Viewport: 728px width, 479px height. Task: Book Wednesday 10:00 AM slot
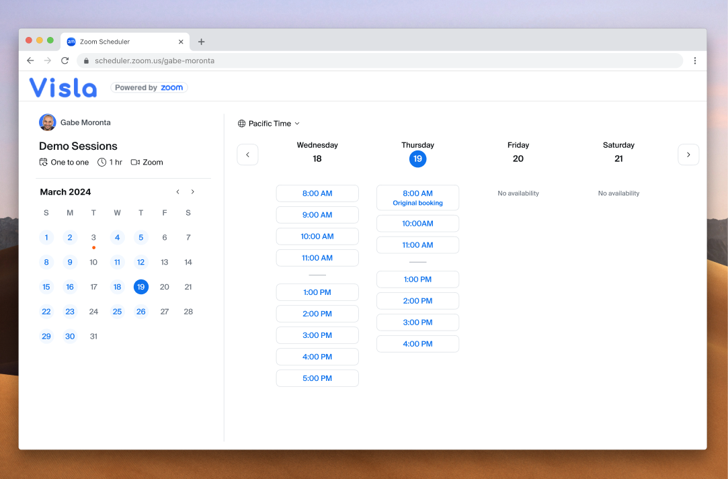pyautogui.click(x=317, y=236)
